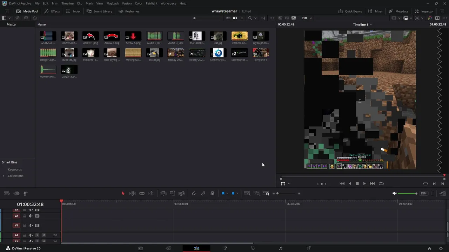Mute the monitor speaker icon

pyautogui.click(x=394, y=193)
